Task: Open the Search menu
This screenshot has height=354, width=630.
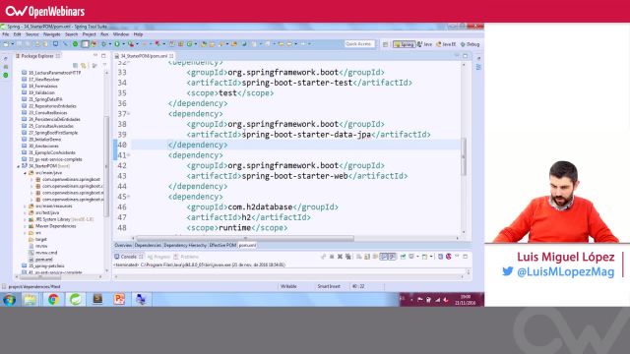Action: (x=71, y=34)
